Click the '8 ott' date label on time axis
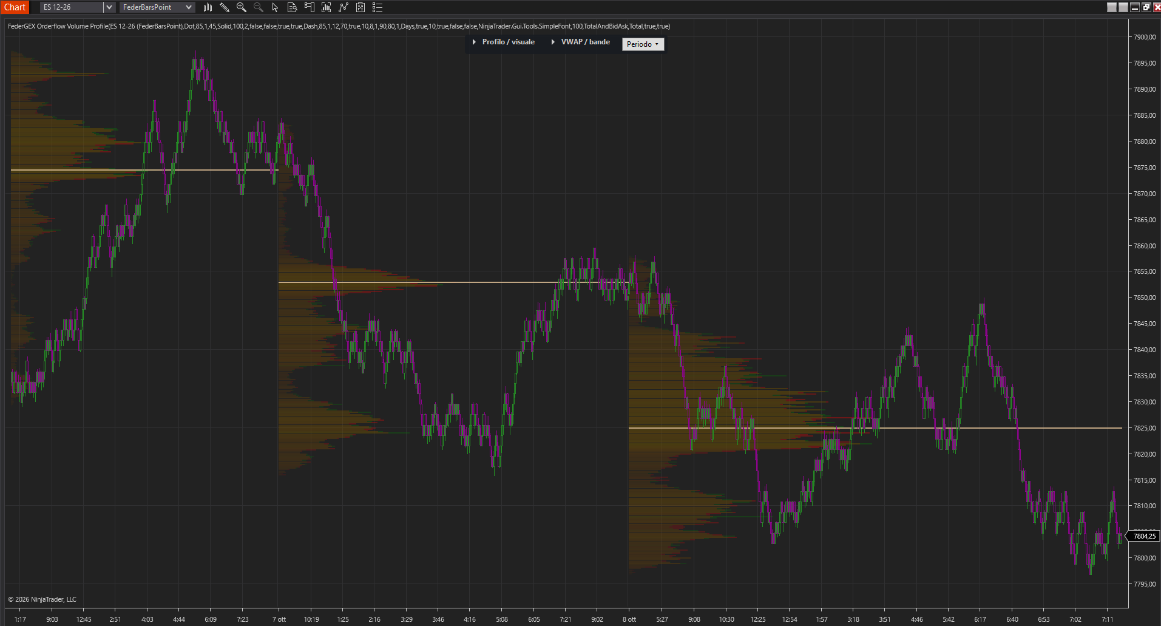The width and height of the screenshot is (1161, 626). click(x=629, y=619)
